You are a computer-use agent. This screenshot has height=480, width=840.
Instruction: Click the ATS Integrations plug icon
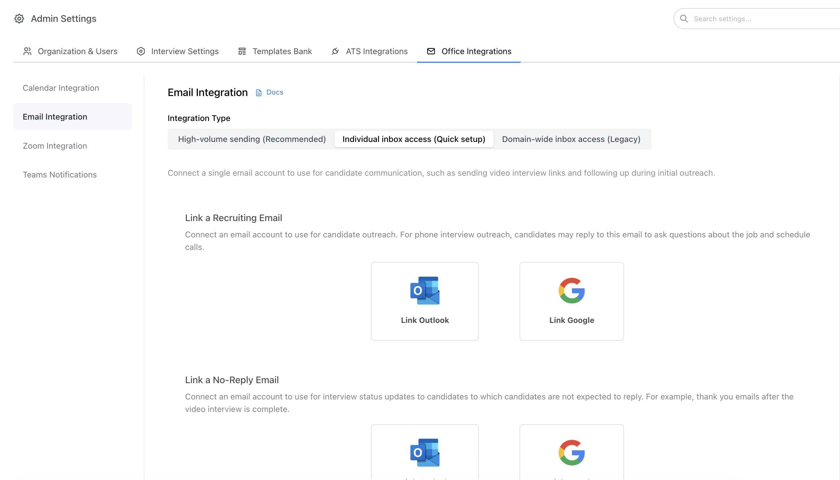coord(335,51)
